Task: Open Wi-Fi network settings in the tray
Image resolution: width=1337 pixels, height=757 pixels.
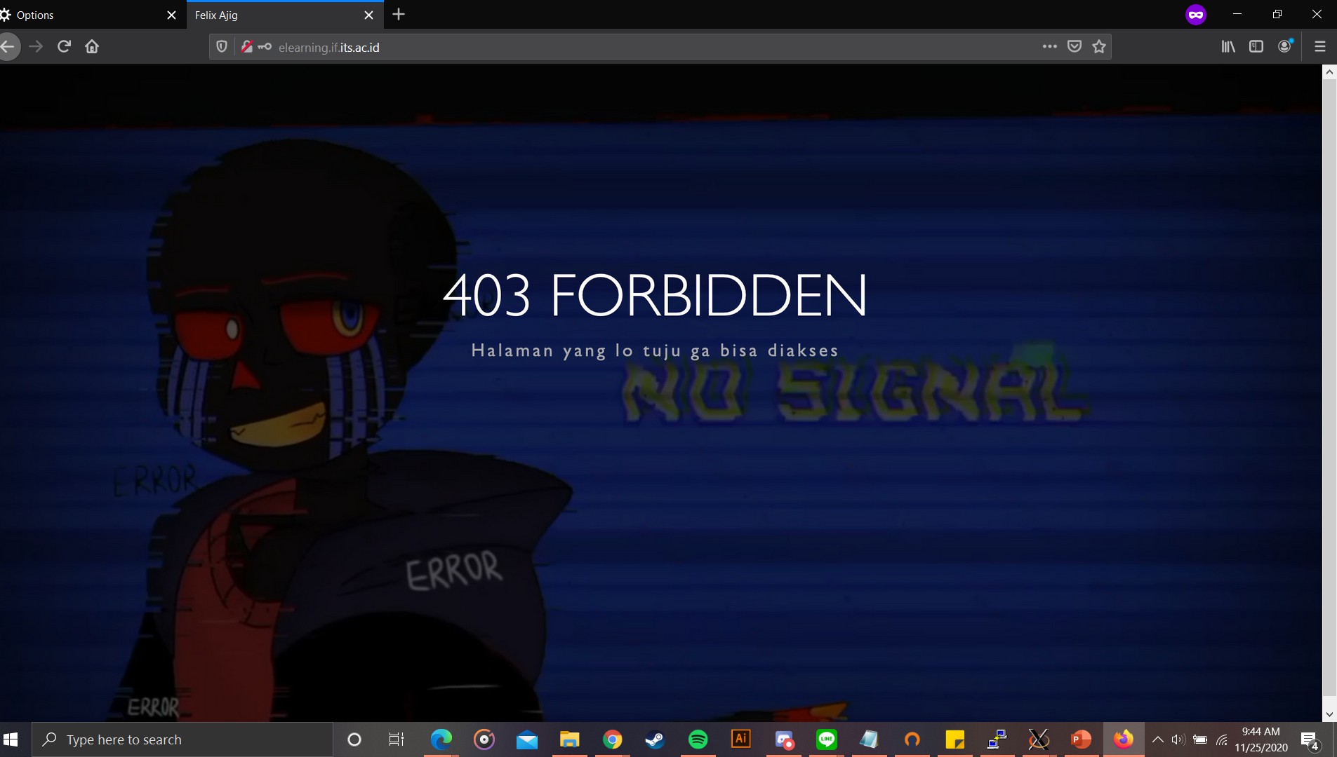Action: pyautogui.click(x=1222, y=739)
